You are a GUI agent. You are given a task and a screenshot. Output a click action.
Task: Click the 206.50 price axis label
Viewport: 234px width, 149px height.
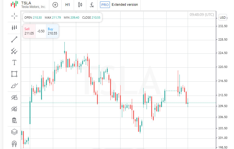click(223, 117)
